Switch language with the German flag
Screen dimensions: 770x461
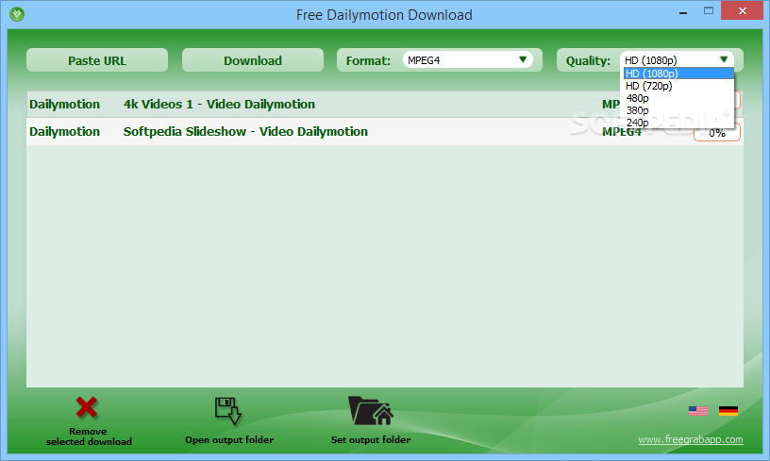coord(728,410)
